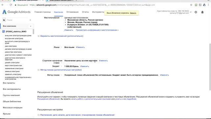The width and height of the screenshot is (211, 119).
Task: Open account dropdown next to customer ID
Action: (x=191, y=12)
